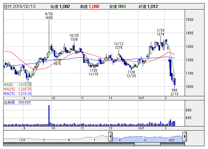Click the MA(25) legend value 1,236.36

pyautogui.click(x=25, y=89)
